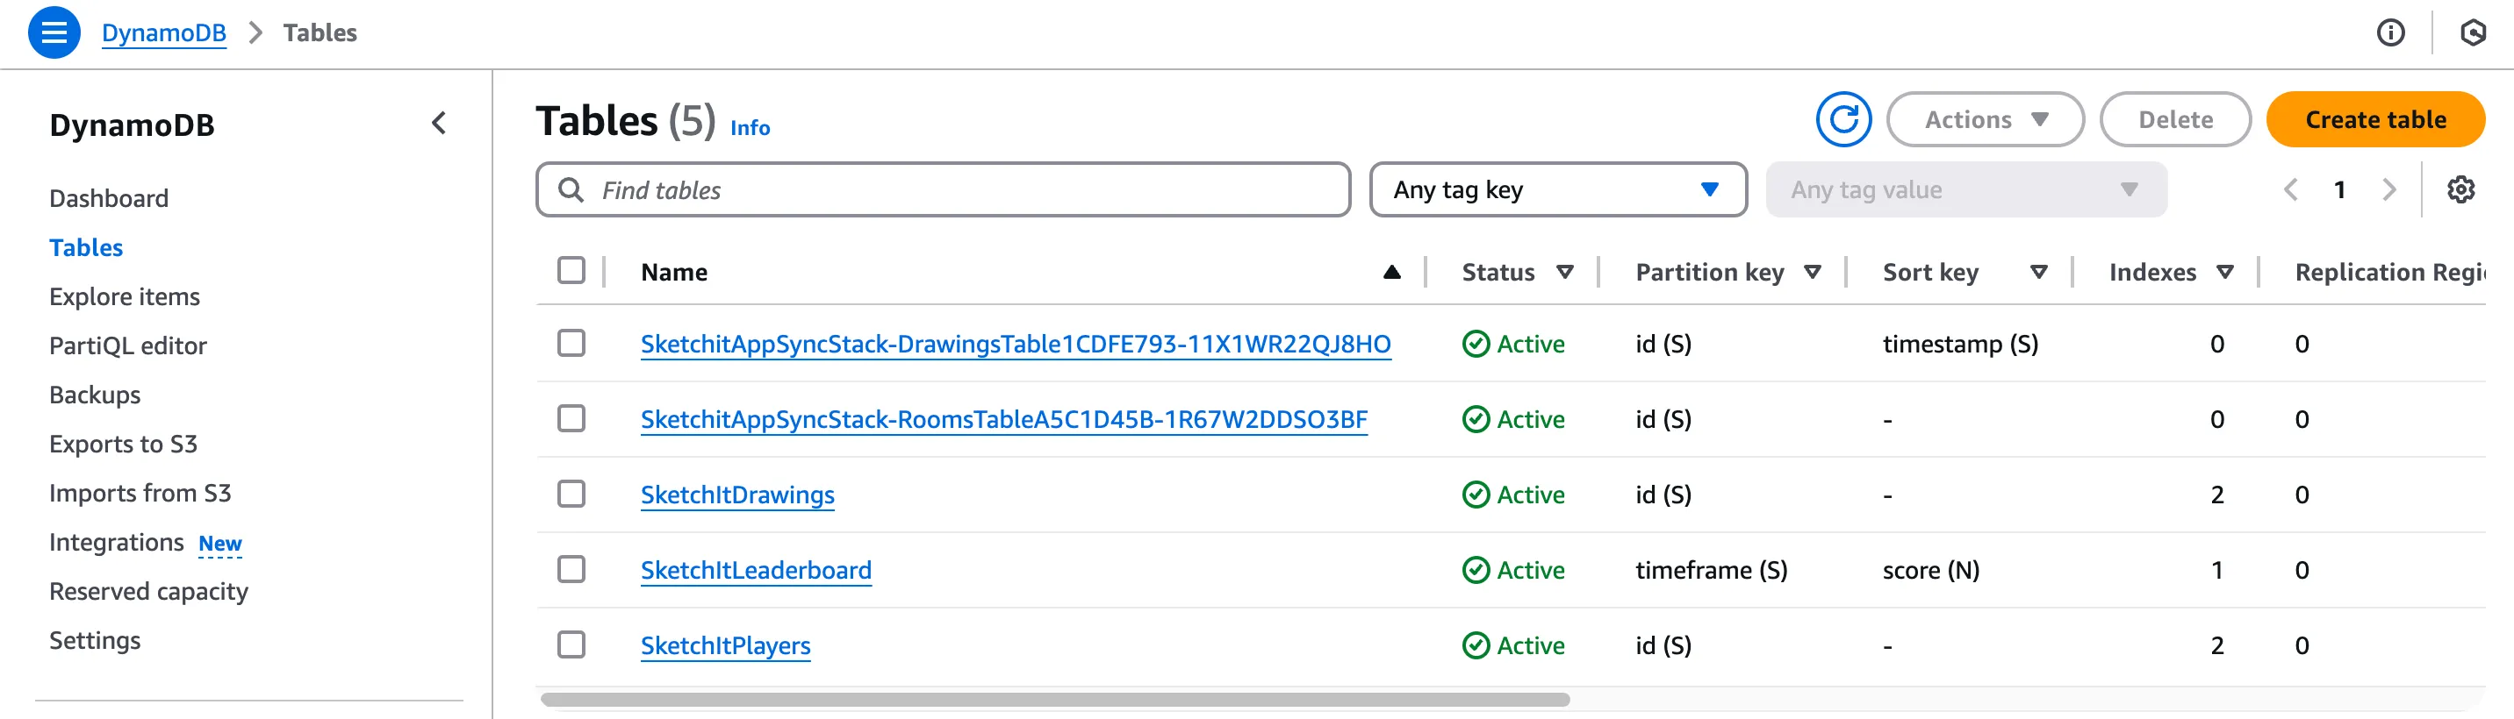
Task: Open the Actions dropdown
Action: point(1985,120)
